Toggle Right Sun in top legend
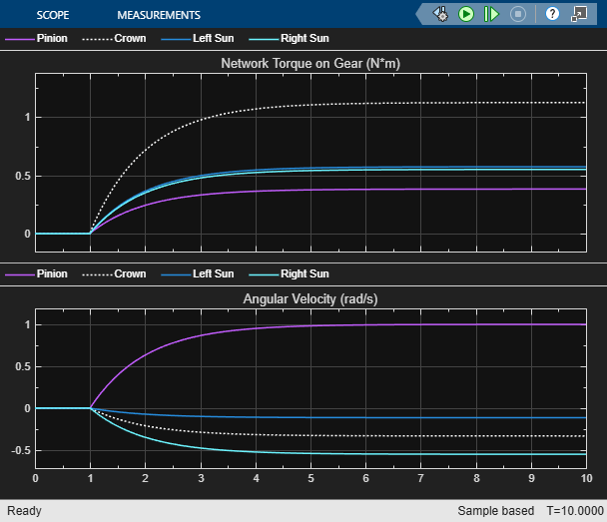This screenshot has width=607, height=522. pyautogui.click(x=291, y=39)
